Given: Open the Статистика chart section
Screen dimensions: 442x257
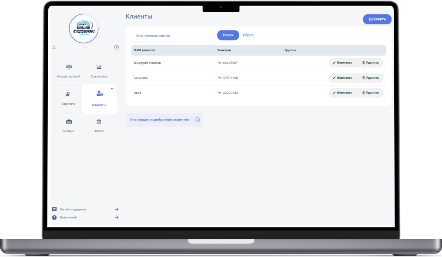Looking at the screenshot, I should point(99,71).
